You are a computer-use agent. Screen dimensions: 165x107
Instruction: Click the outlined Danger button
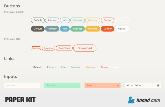[x=108, y=20]
